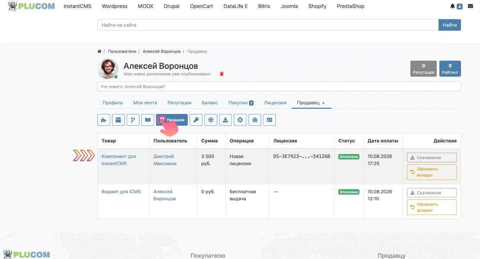Focus the Найти на сайте search field
Screen dimensions: 480x259
point(268,25)
